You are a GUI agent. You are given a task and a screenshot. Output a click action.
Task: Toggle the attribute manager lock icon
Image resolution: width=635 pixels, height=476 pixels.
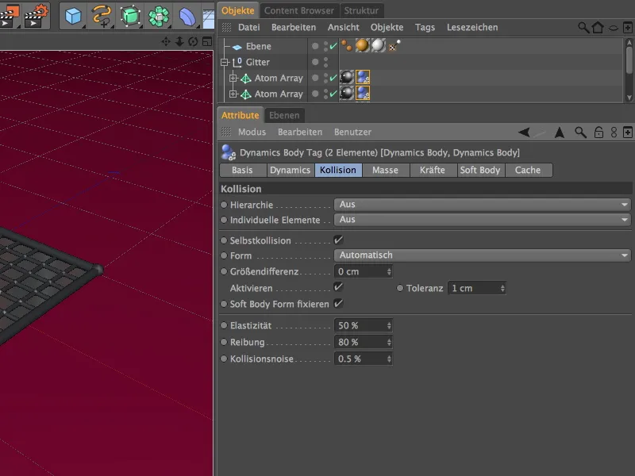(598, 132)
